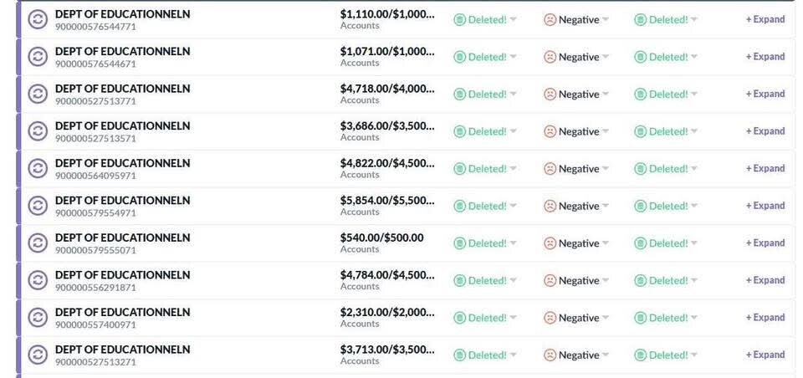Open last Deleted! dropdown in $2,310.00 row
The height and width of the screenshot is (378, 803).
click(694, 318)
